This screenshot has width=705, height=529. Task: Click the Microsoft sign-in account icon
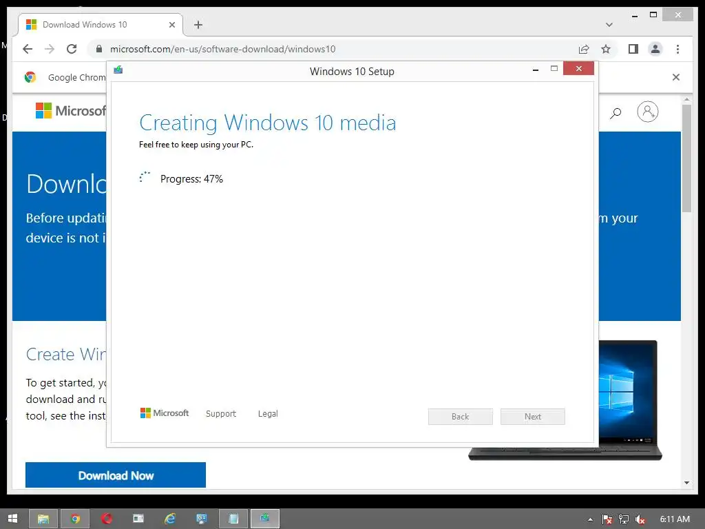[647, 112]
